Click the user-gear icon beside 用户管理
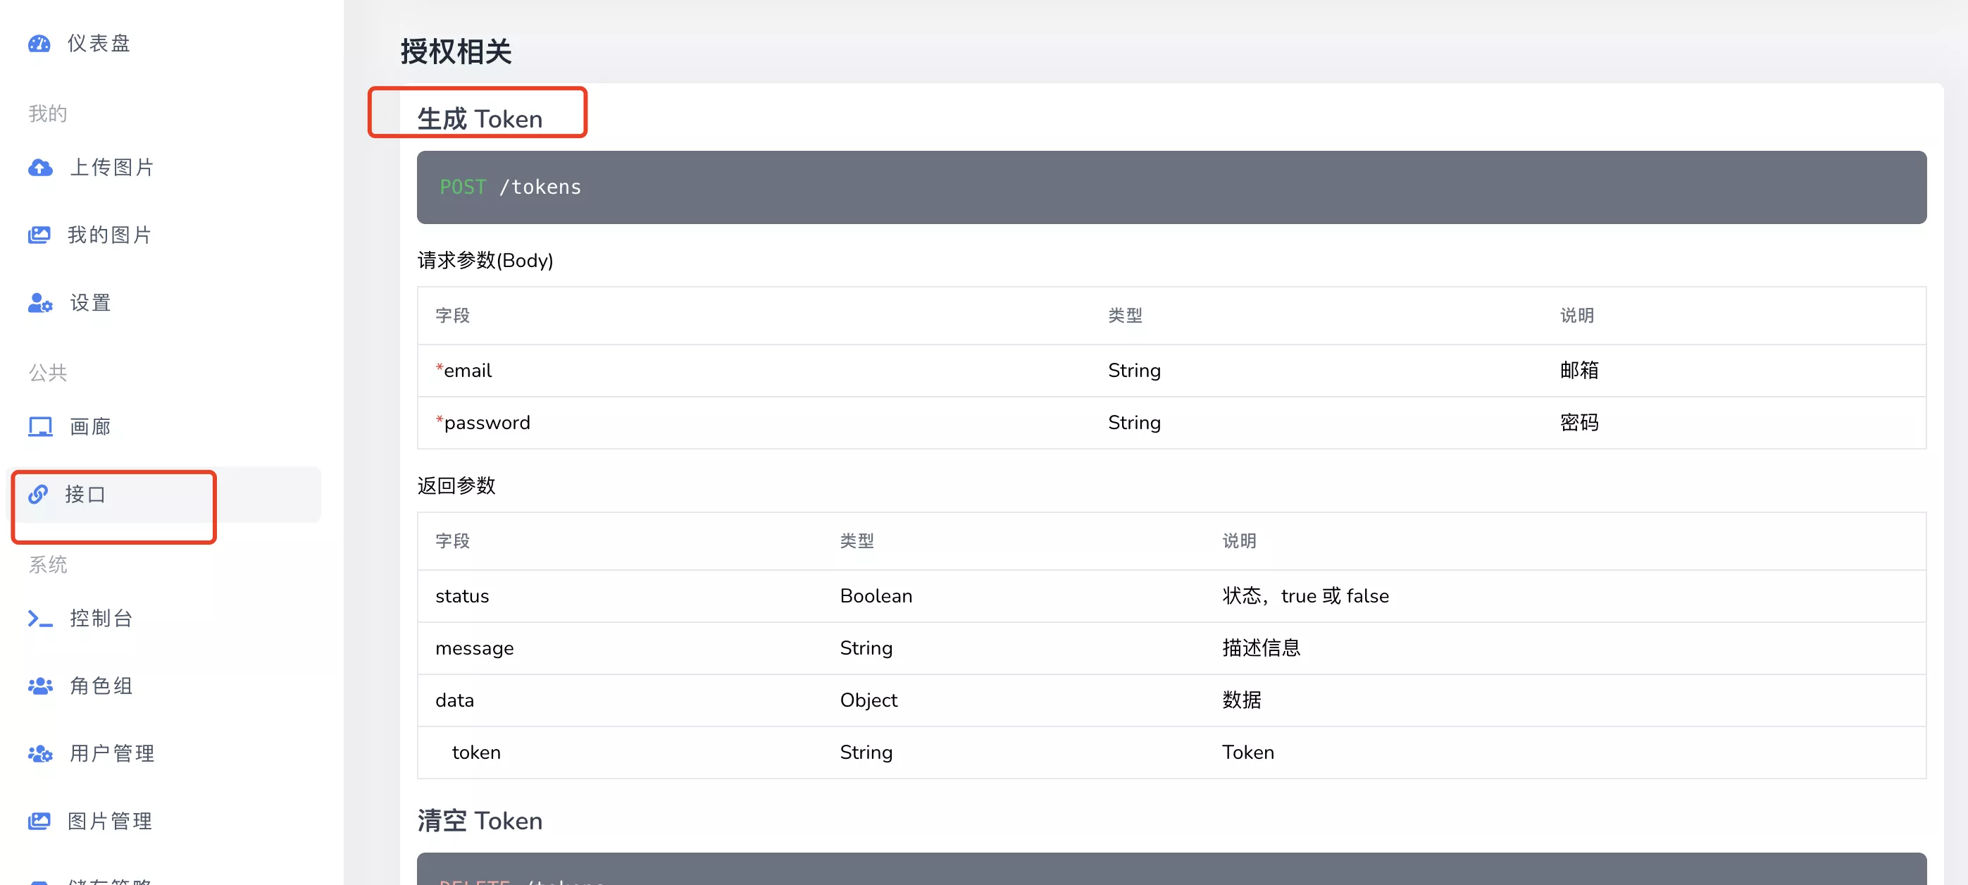Screen dimensions: 1968x885 coord(39,753)
